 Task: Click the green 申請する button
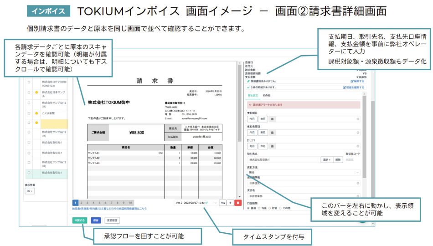coord(79,220)
